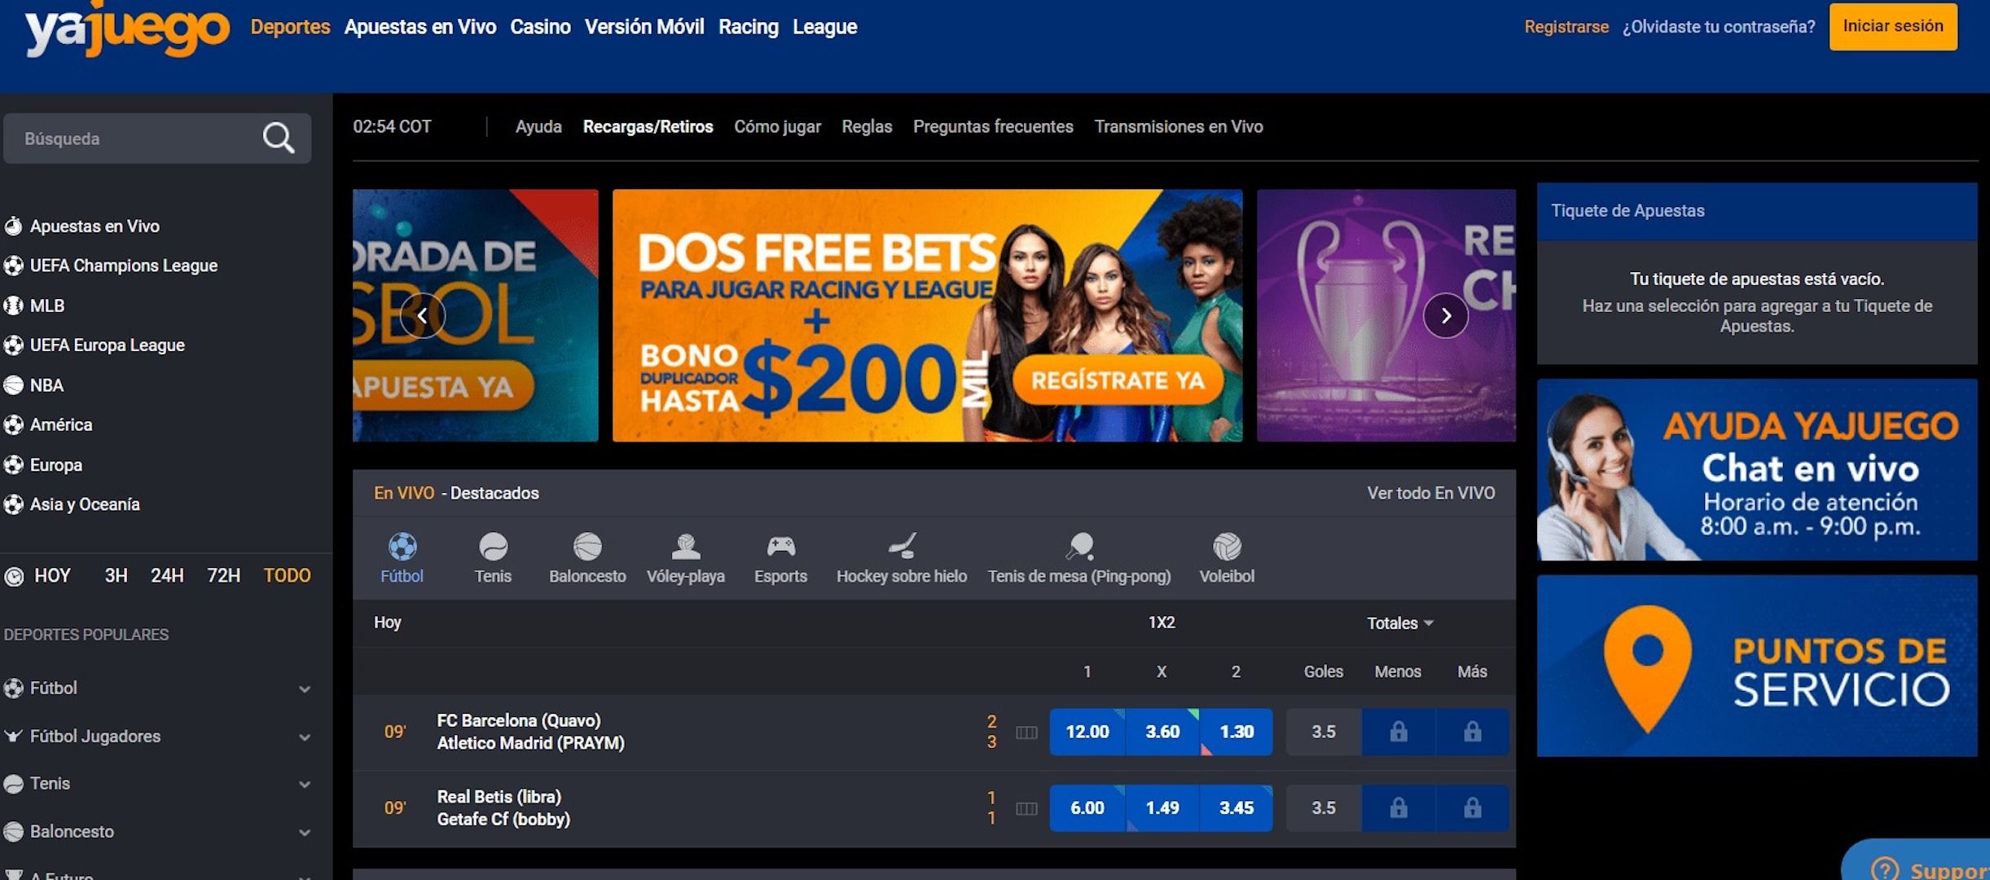Go to Apuestas en Vivo in top navigation
The width and height of the screenshot is (1990, 880).
420,27
